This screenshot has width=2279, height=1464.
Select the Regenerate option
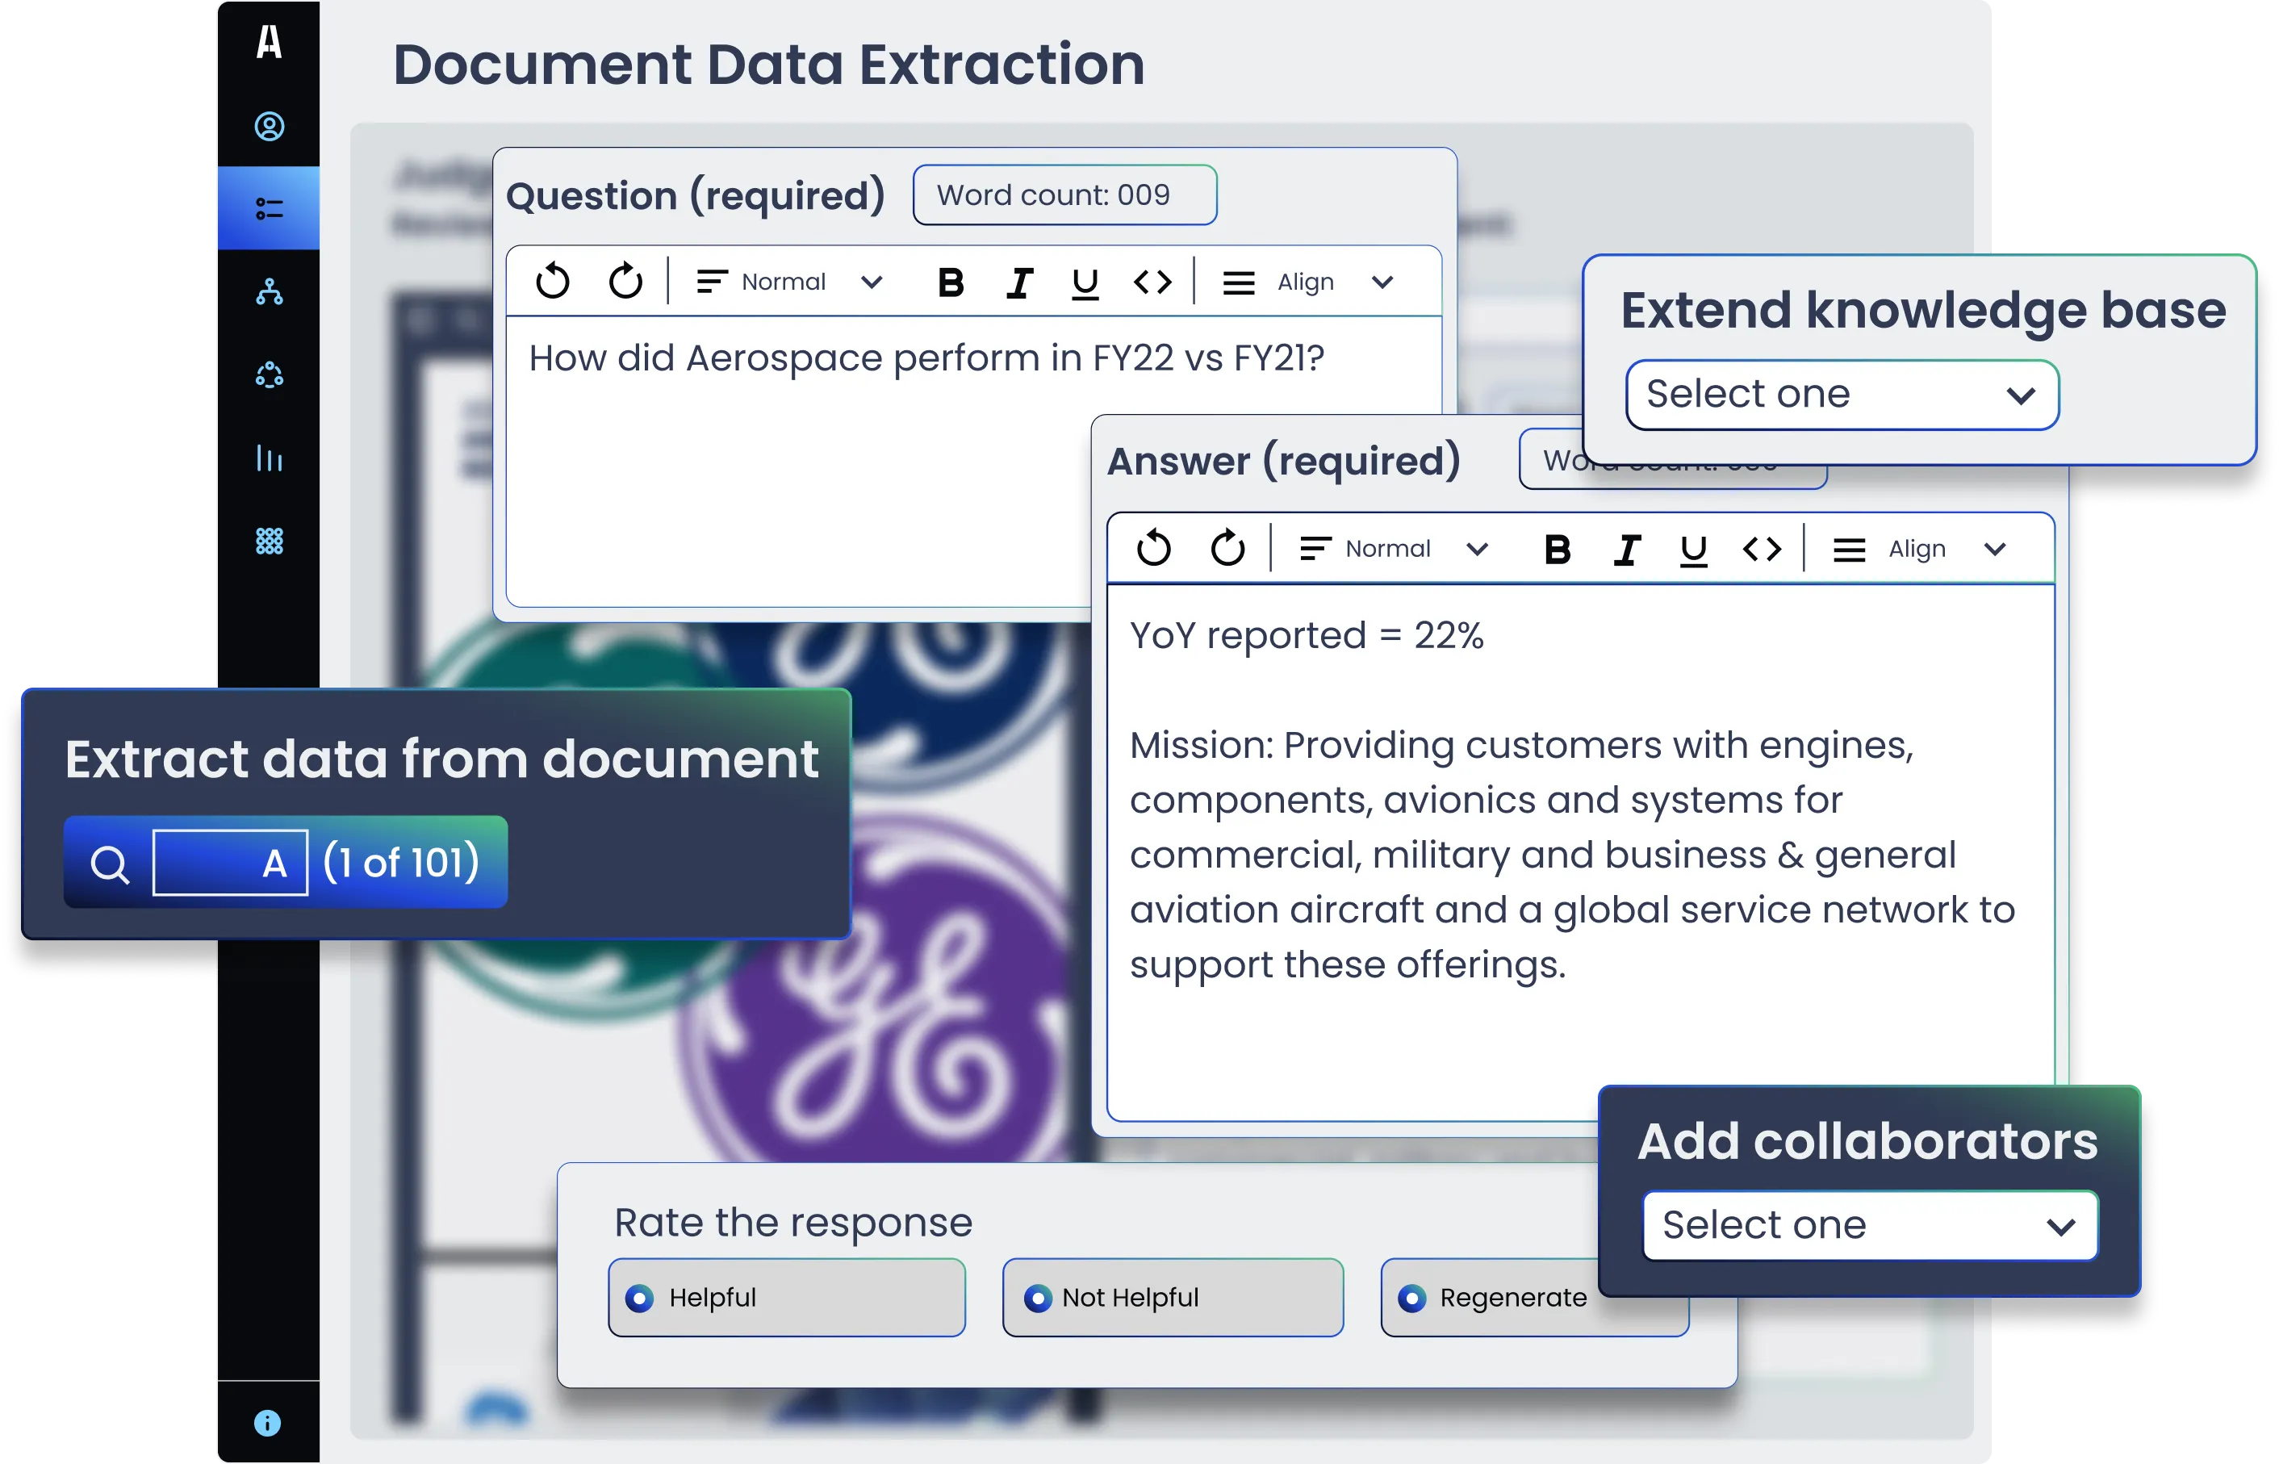1413,1297
